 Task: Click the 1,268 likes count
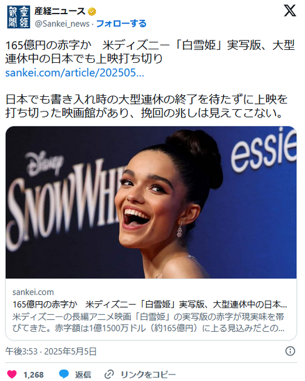point(33,375)
